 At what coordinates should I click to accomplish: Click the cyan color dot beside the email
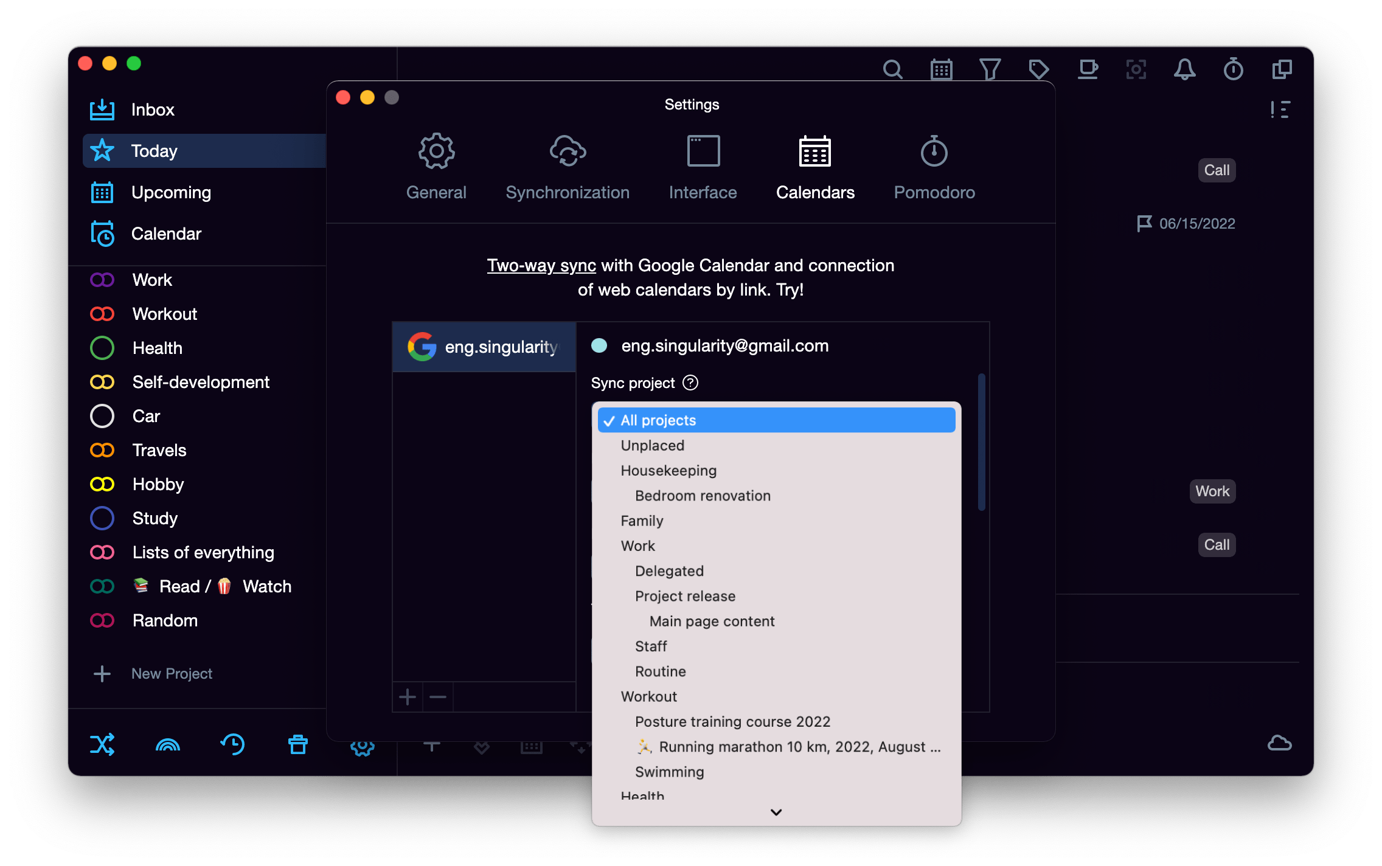pos(599,345)
